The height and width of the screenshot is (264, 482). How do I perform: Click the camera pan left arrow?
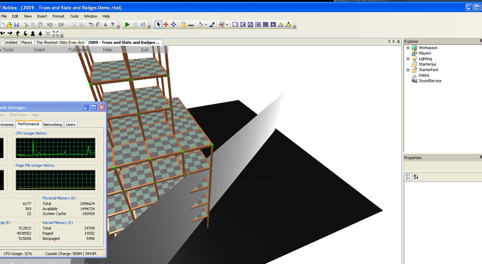click(x=3, y=33)
